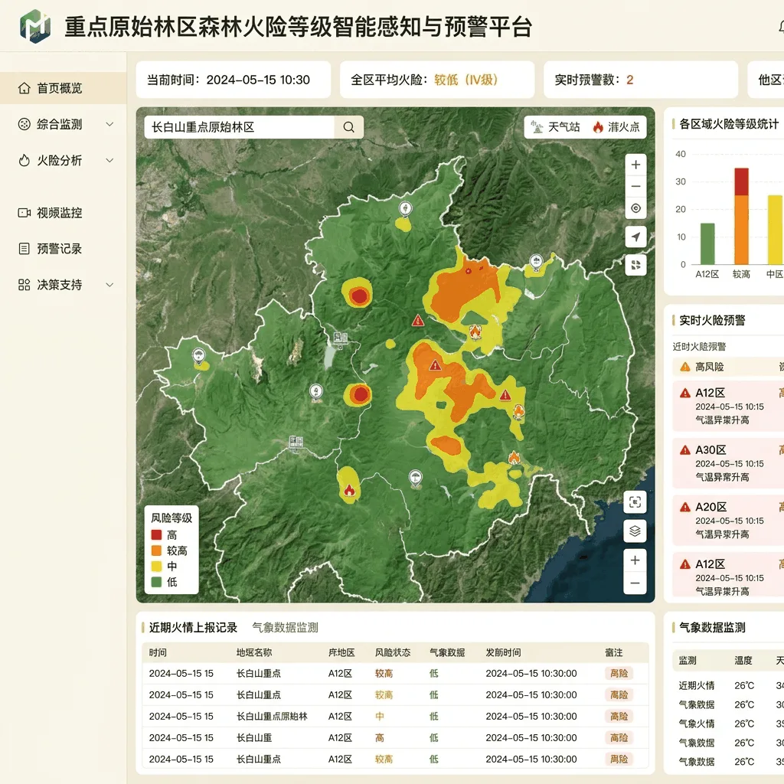Click the top zoom-in plus button
Image resolution: width=784 pixels, height=784 pixels.
click(x=635, y=165)
